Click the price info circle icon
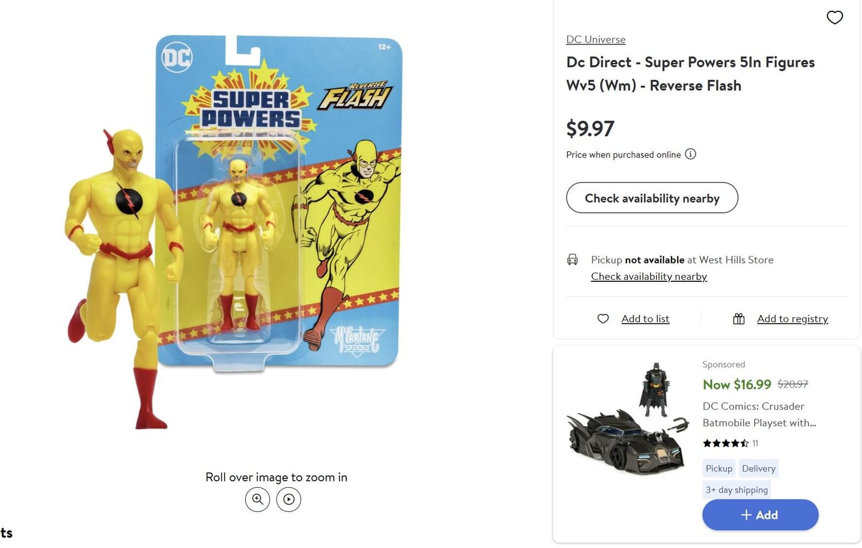 [x=690, y=155]
